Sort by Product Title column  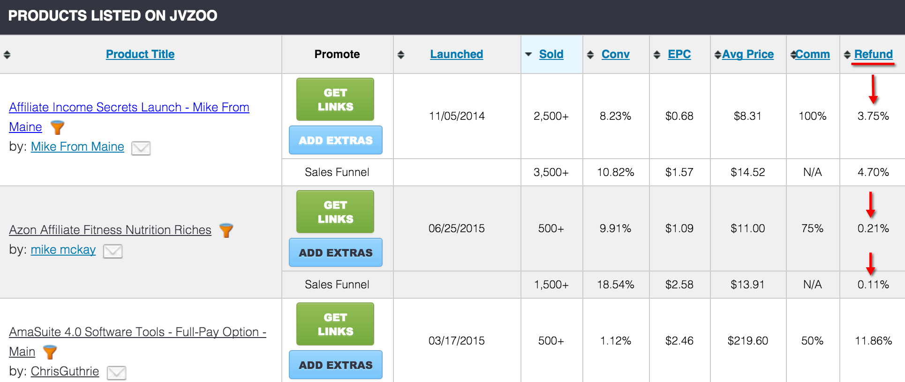click(140, 54)
